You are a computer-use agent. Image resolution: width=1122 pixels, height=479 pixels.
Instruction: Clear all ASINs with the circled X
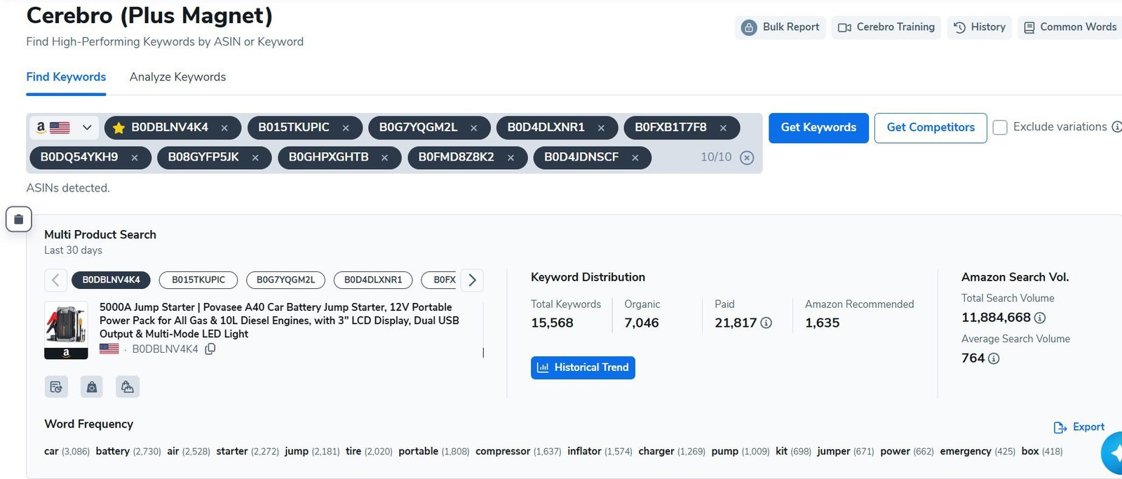pyautogui.click(x=748, y=158)
